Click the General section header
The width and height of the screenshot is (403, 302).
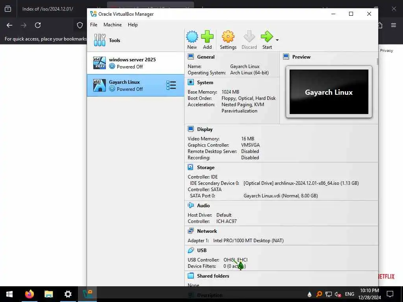pyautogui.click(x=205, y=57)
